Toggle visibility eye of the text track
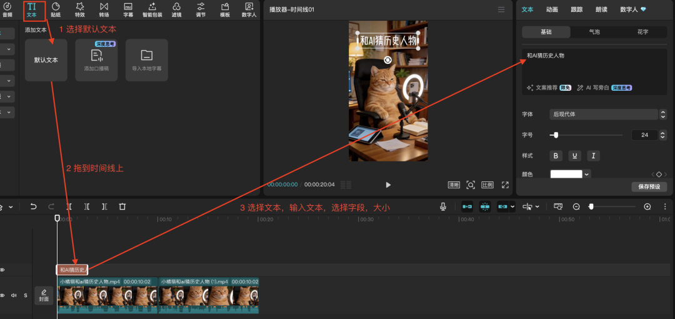 (2, 270)
